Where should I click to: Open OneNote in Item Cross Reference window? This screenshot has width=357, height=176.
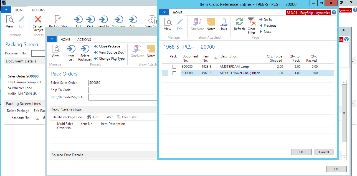click(x=197, y=24)
